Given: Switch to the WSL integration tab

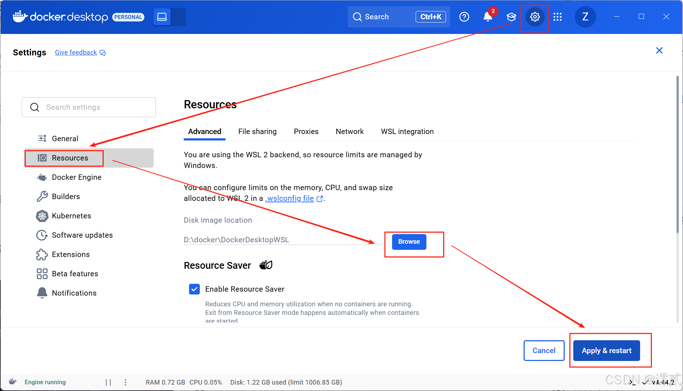Looking at the screenshot, I should [407, 132].
